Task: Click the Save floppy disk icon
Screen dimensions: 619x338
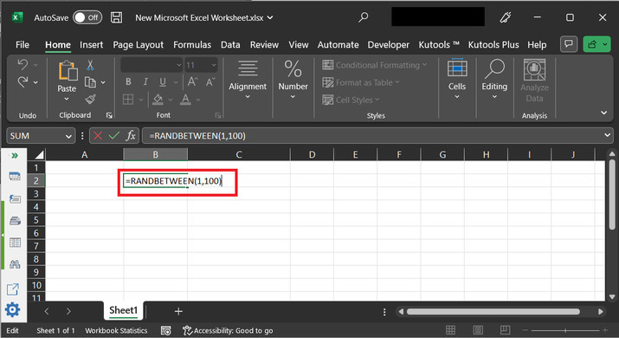Action: tap(116, 17)
